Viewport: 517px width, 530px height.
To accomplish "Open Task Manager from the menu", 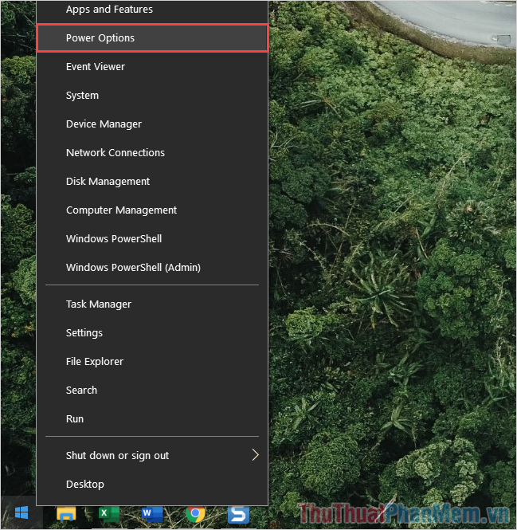I will [152, 304].
